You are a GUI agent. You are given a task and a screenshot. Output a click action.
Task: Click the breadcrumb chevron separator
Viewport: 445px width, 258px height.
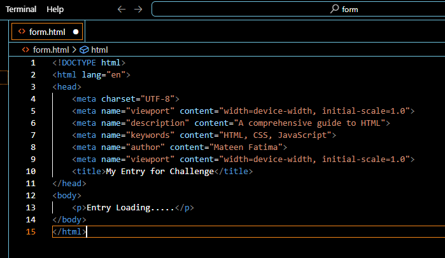point(74,50)
